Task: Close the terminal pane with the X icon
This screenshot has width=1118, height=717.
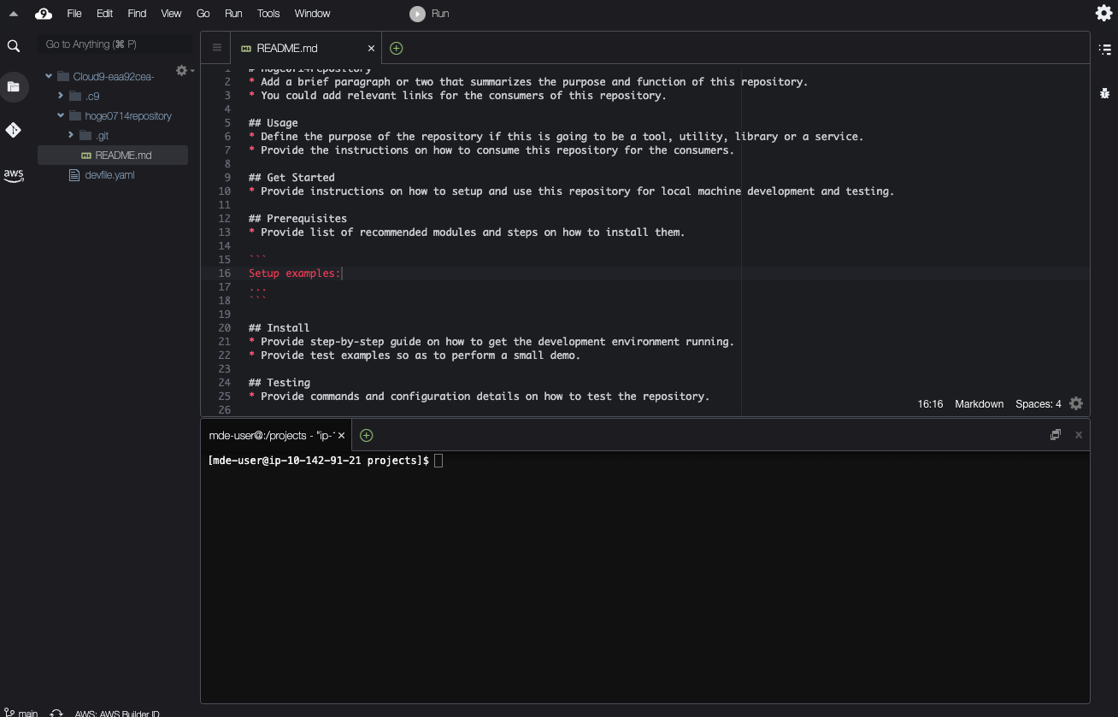Action: 1079,435
